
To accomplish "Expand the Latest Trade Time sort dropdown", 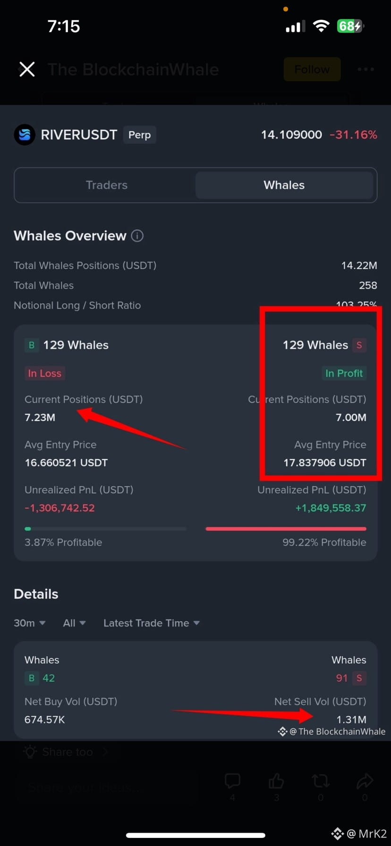I will pyautogui.click(x=151, y=623).
